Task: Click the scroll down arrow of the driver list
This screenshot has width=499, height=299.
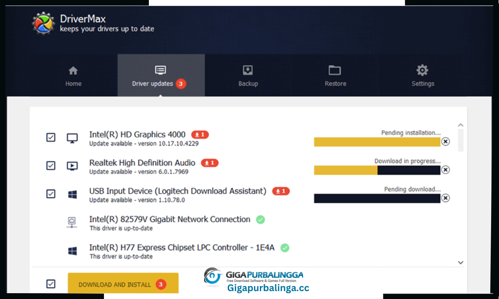Action: (x=460, y=262)
